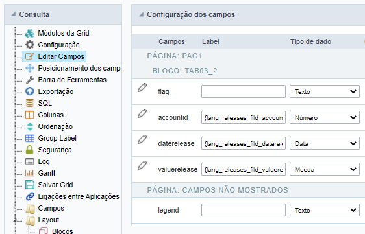Click the Segurança padlock icon

coord(30,150)
